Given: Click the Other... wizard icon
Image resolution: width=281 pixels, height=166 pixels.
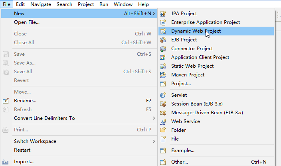Looking at the screenshot, I should (163, 162).
